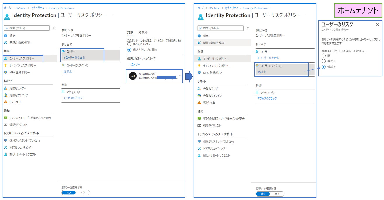This screenshot has height=200, width=384.
Task: Open ellipsis menu next to right window title
Action: point(307,15)
